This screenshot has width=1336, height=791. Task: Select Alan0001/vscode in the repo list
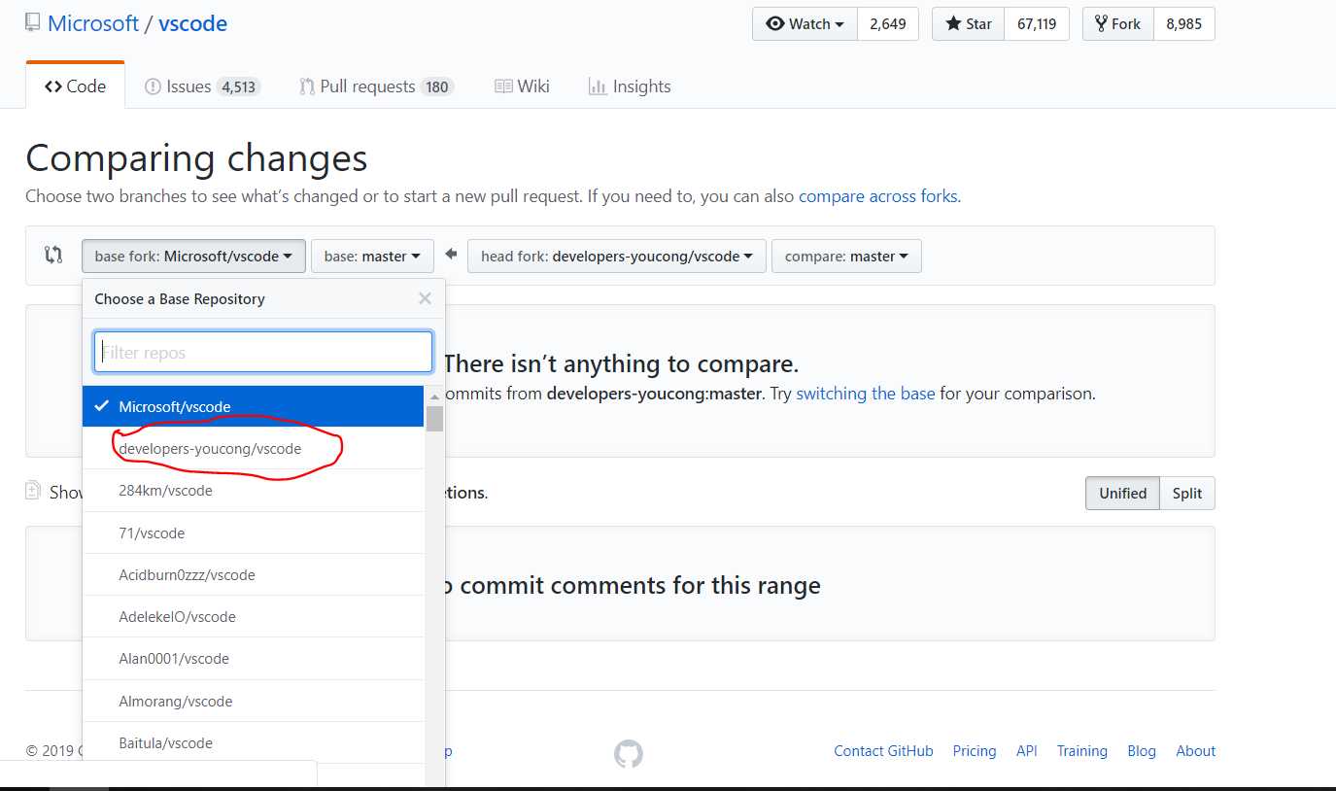254,658
